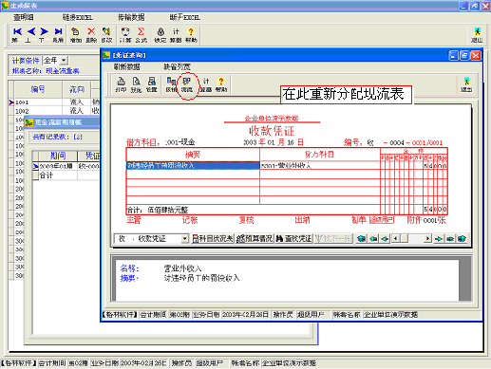
Task: Open help in the voucher window toolbar
Action: pyautogui.click(x=221, y=84)
